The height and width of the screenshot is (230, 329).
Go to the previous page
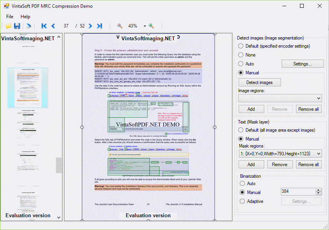[x=53, y=26]
